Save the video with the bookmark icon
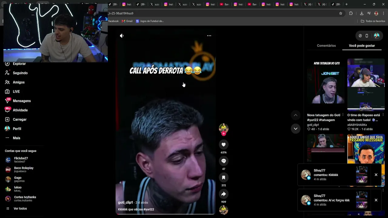Image resolution: width=388 pixels, height=218 pixels. tap(224, 177)
